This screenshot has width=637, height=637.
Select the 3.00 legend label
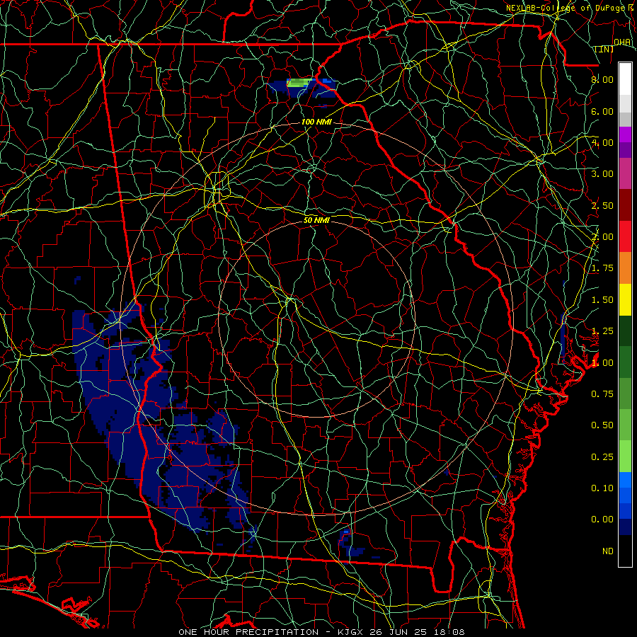pyautogui.click(x=602, y=174)
